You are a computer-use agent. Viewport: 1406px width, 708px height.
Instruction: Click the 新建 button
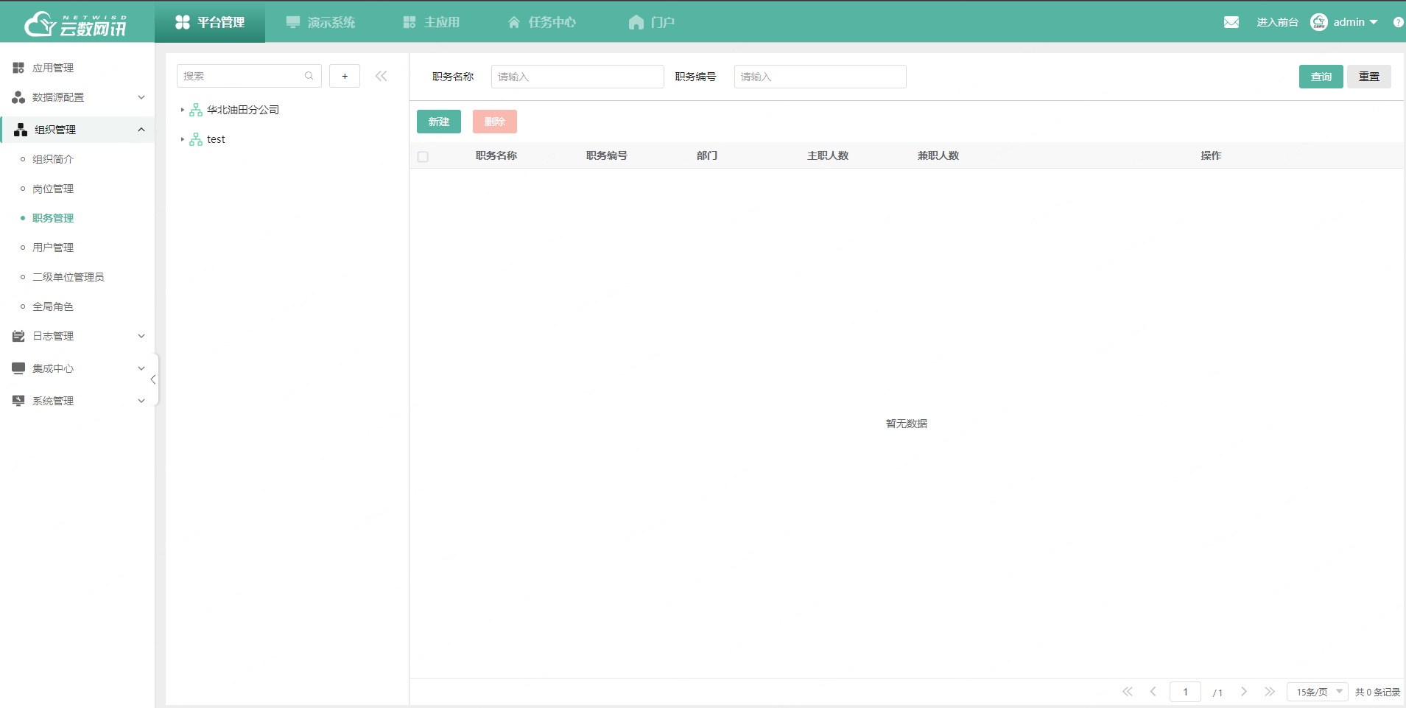[439, 122]
